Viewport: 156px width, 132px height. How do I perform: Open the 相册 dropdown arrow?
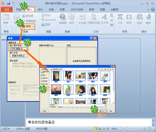pyautogui.click(x=32, y=26)
